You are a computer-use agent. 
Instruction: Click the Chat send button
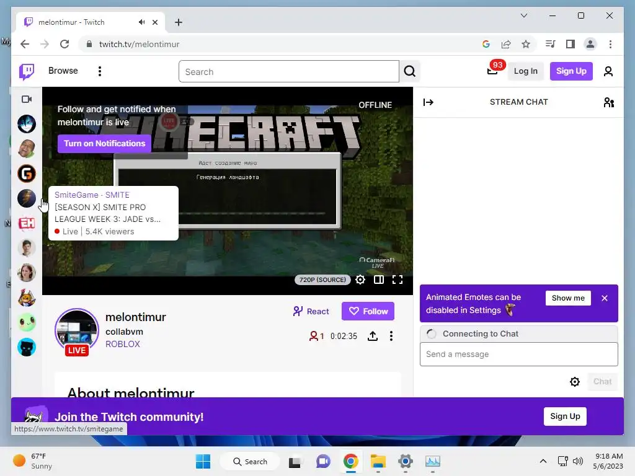point(602,381)
